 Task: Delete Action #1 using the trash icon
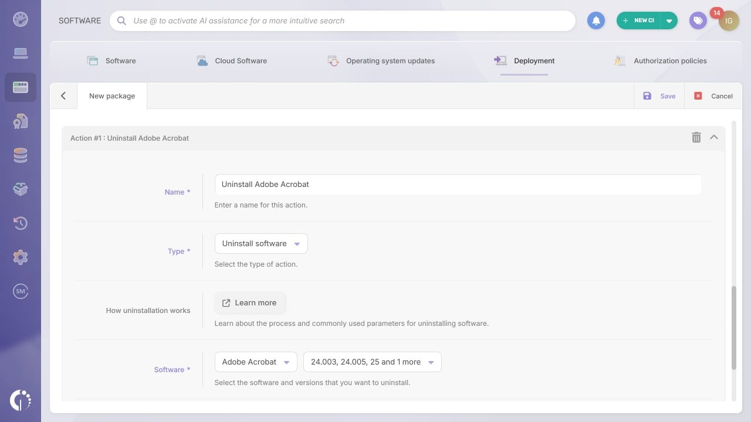696,137
